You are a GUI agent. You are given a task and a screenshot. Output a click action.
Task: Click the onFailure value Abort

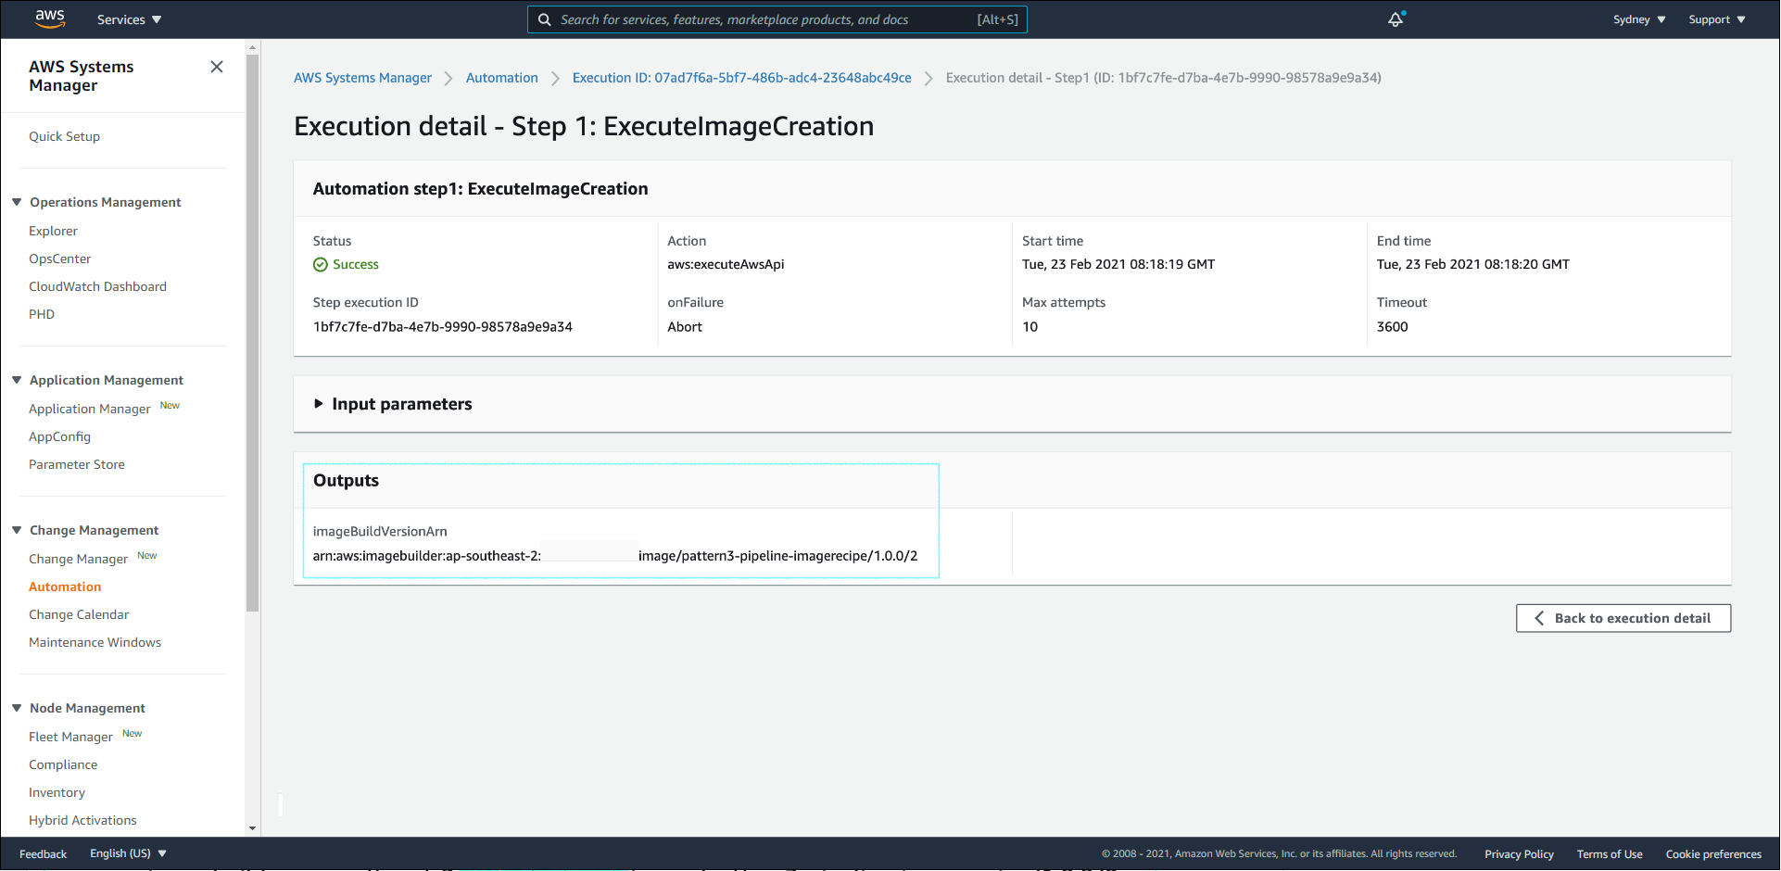[x=685, y=327]
